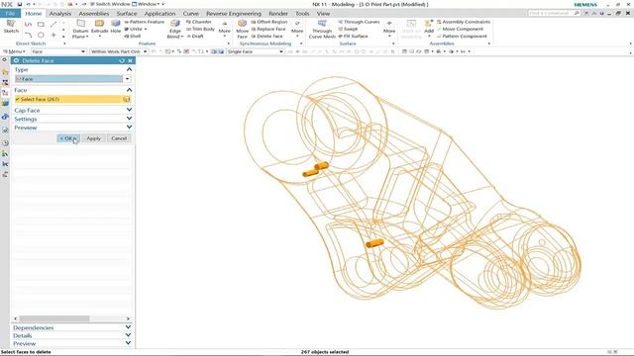Open the File menu
This screenshot has height=356, width=634.
(10, 13)
